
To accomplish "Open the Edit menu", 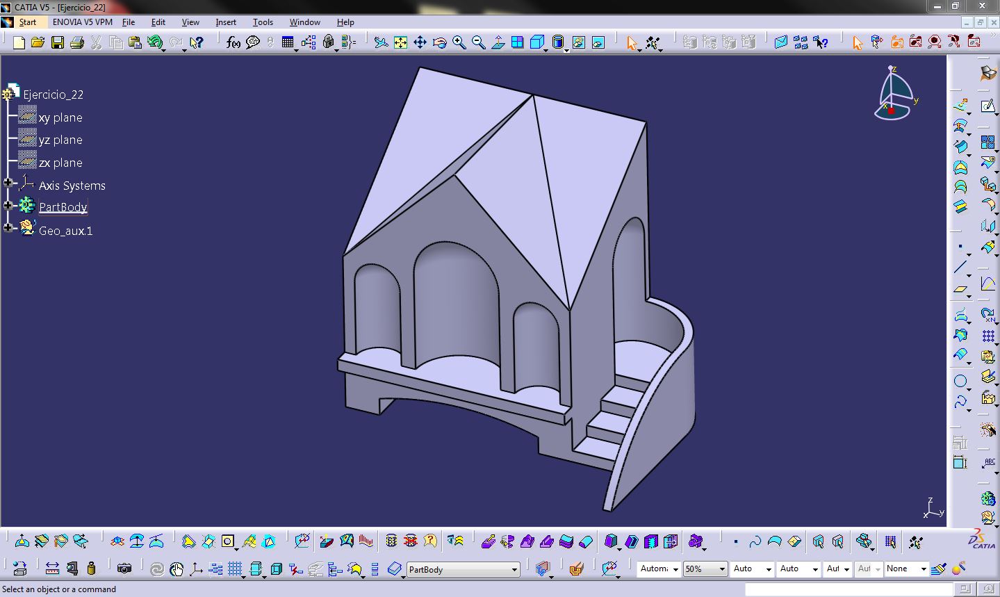I will coord(158,22).
